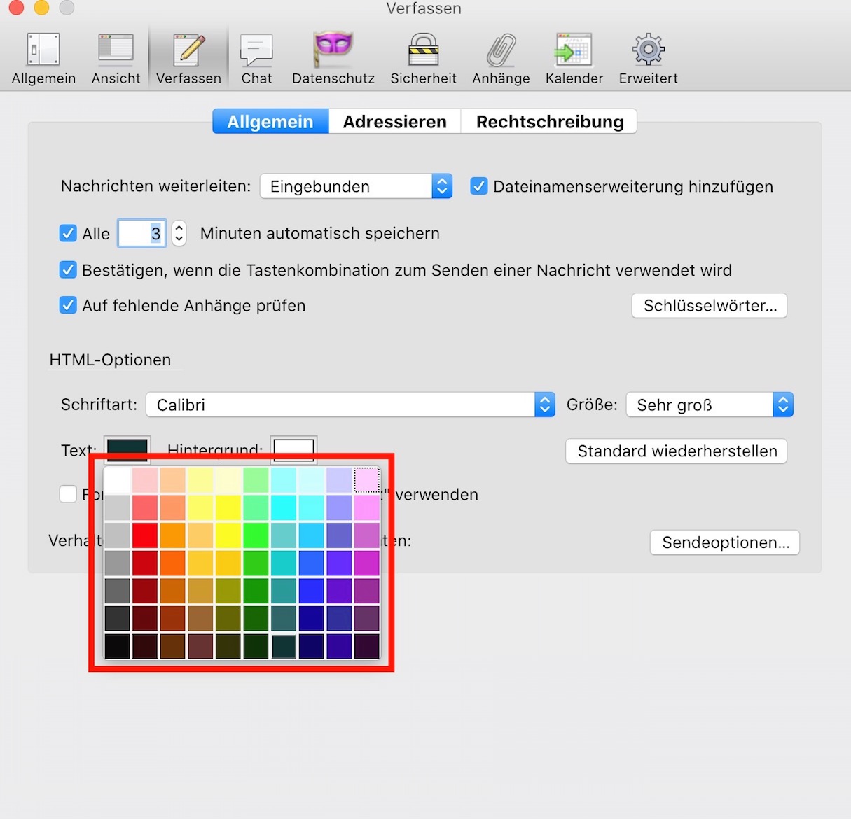The image size is (851, 819).
Task: Click Standard wiederherstellen button
Action: click(x=677, y=451)
